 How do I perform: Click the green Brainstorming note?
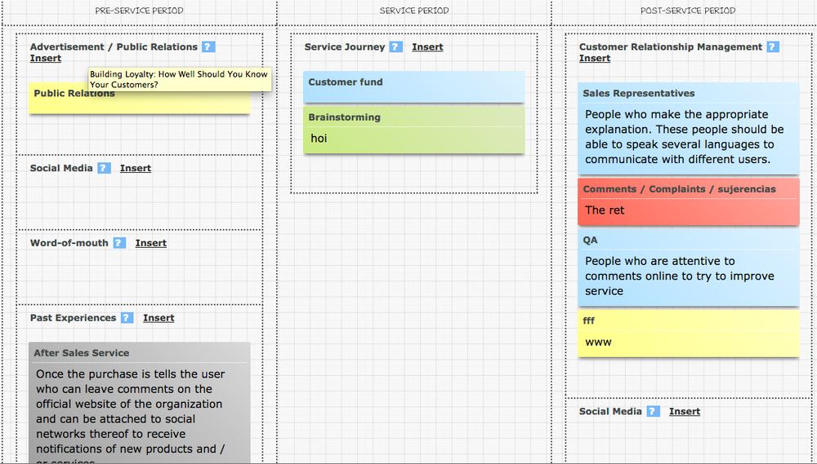(x=413, y=130)
